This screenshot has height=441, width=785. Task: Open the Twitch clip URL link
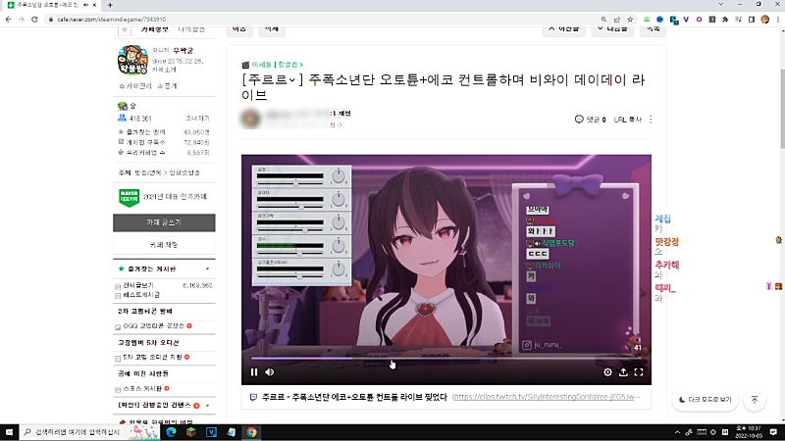(x=549, y=398)
